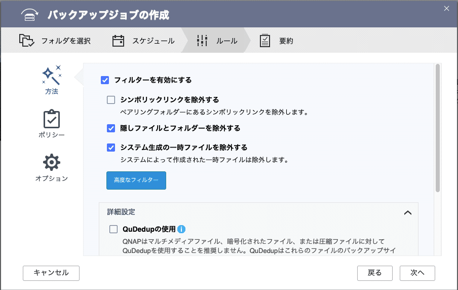Open the ポリシー clipboard section
Image resolution: width=458 pixels, height=290 pixels.
tap(52, 124)
